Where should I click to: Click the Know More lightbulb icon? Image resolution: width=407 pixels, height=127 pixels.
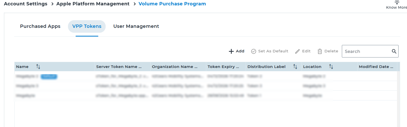(x=397, y=2)
